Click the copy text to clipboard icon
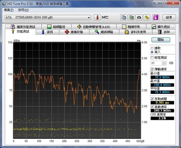Screen dimensions: 181x148 (x=124, y=18)
